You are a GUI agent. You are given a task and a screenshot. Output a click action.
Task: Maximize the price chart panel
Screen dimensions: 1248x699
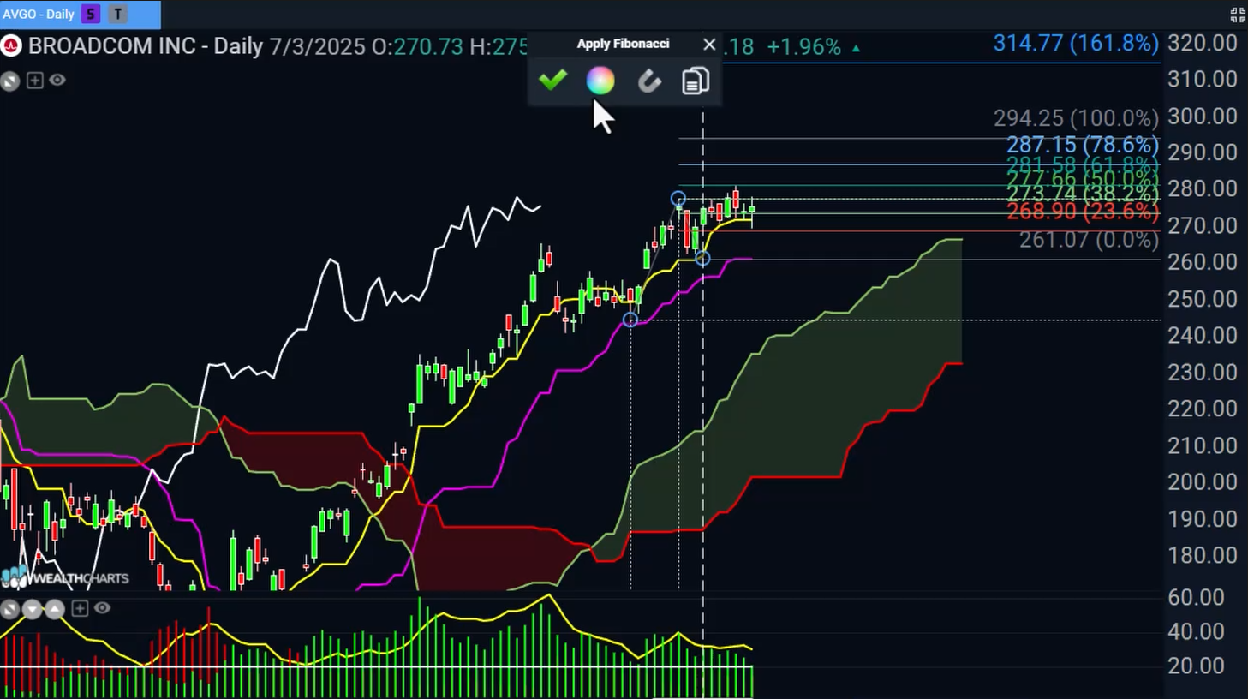(x=10, y=81)
